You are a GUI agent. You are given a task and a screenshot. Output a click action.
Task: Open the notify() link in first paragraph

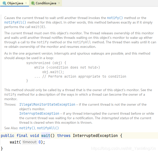point(115,18)
